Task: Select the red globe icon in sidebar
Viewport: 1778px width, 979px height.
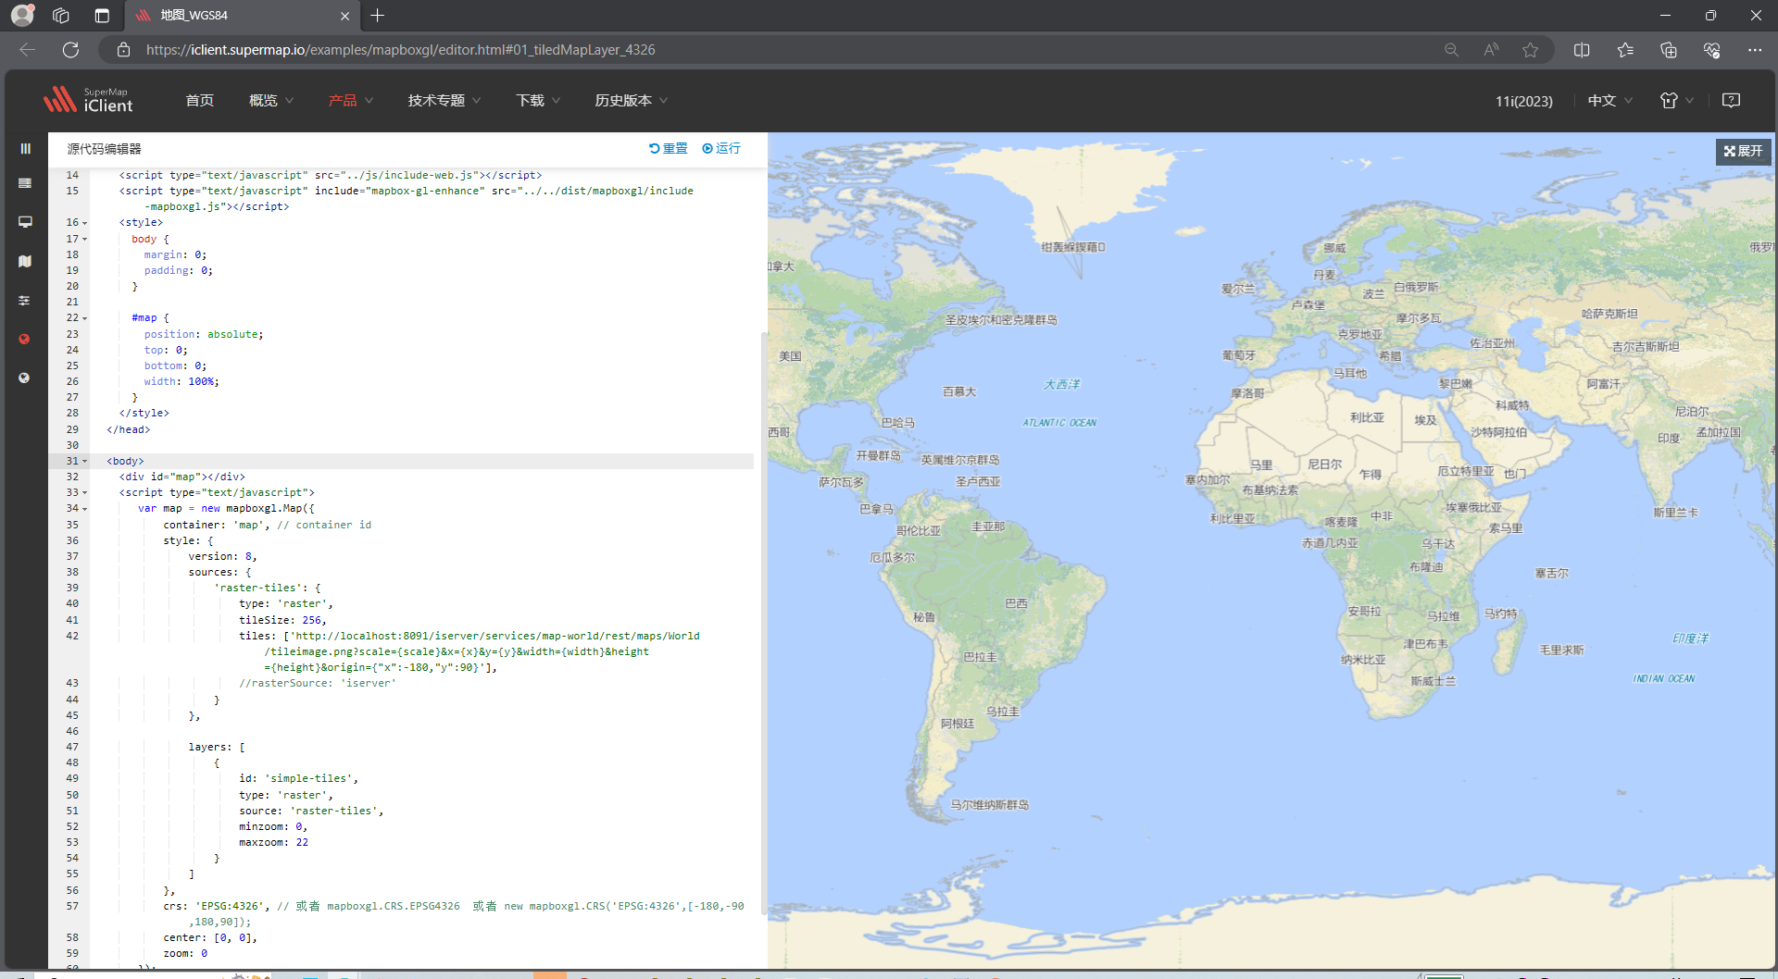Action: click(x=25, y=339)
